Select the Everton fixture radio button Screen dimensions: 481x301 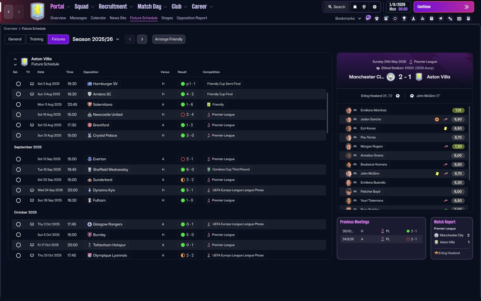point(18,159)
